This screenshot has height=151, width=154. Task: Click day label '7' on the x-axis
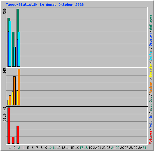[x=37, y=148]
